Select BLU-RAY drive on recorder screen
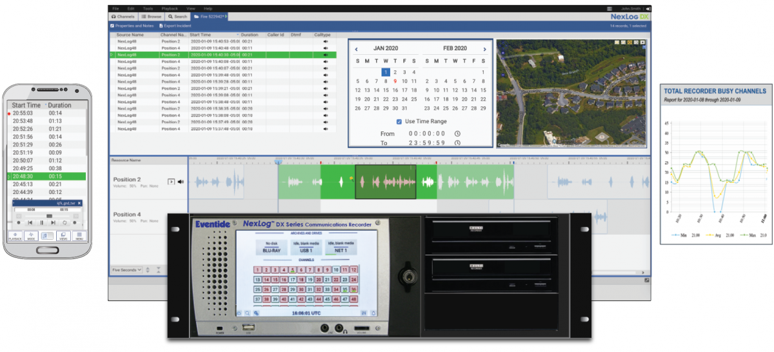 [271, 246]
